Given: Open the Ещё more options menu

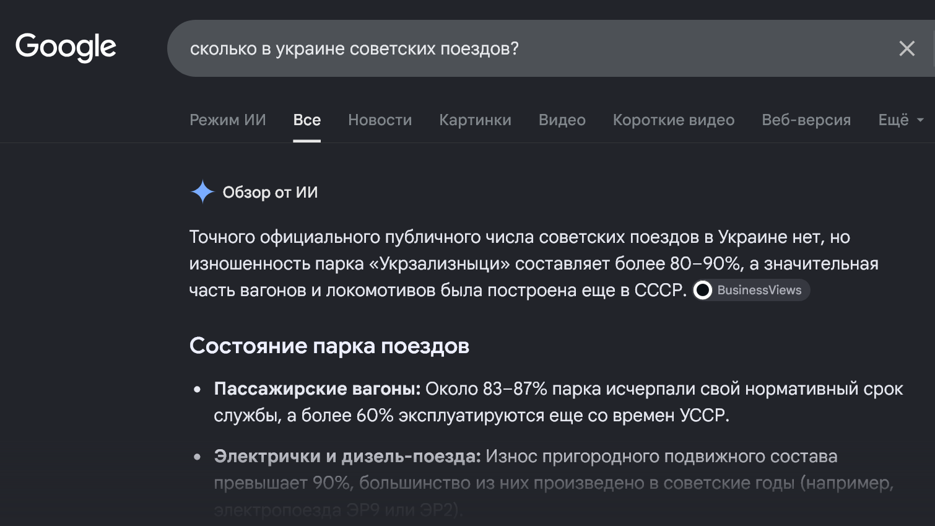Looking at the screenshot, I should pyautogui.click(x=901, y=120).
